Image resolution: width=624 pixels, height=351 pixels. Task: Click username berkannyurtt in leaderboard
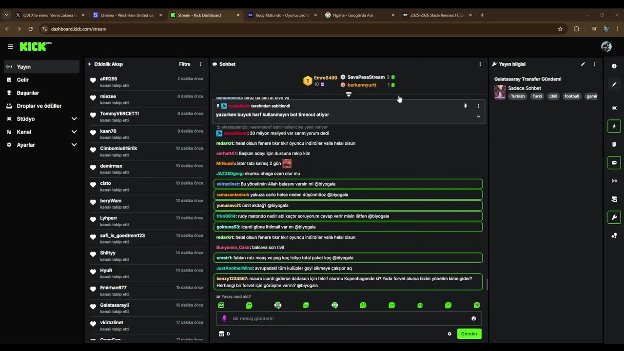coord(362,85)
